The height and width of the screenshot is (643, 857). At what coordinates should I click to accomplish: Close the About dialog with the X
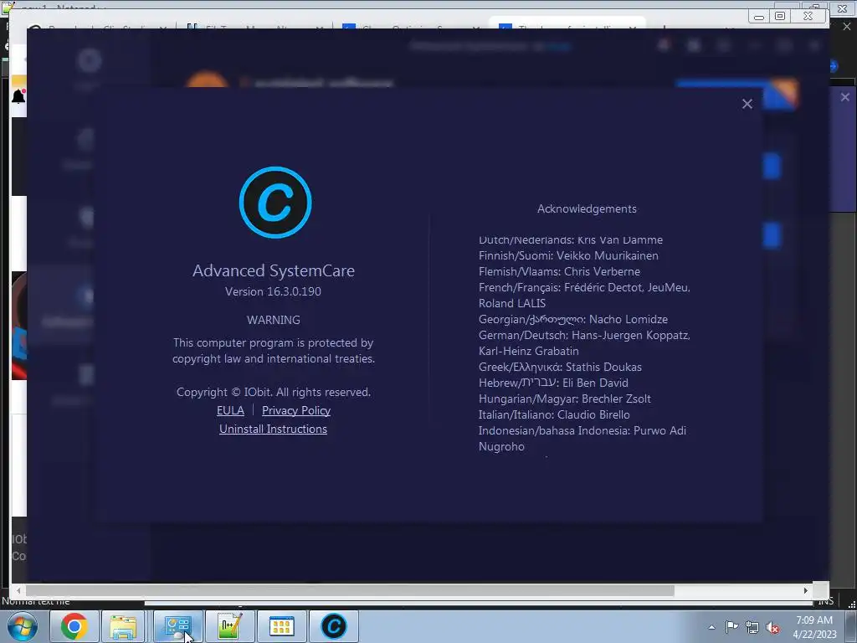[x=747, y=104]
